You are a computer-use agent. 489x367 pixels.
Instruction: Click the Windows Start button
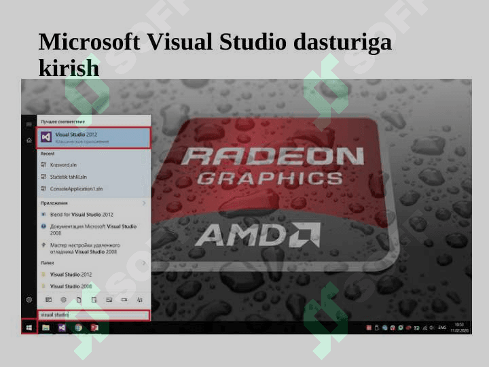point(29,328)
